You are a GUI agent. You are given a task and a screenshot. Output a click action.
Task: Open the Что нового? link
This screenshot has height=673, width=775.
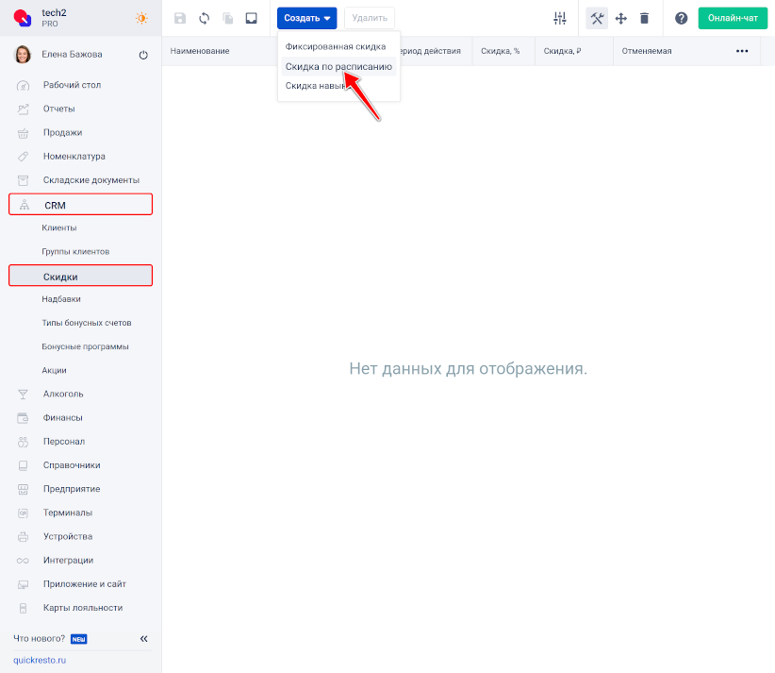(x=39, y=638)
